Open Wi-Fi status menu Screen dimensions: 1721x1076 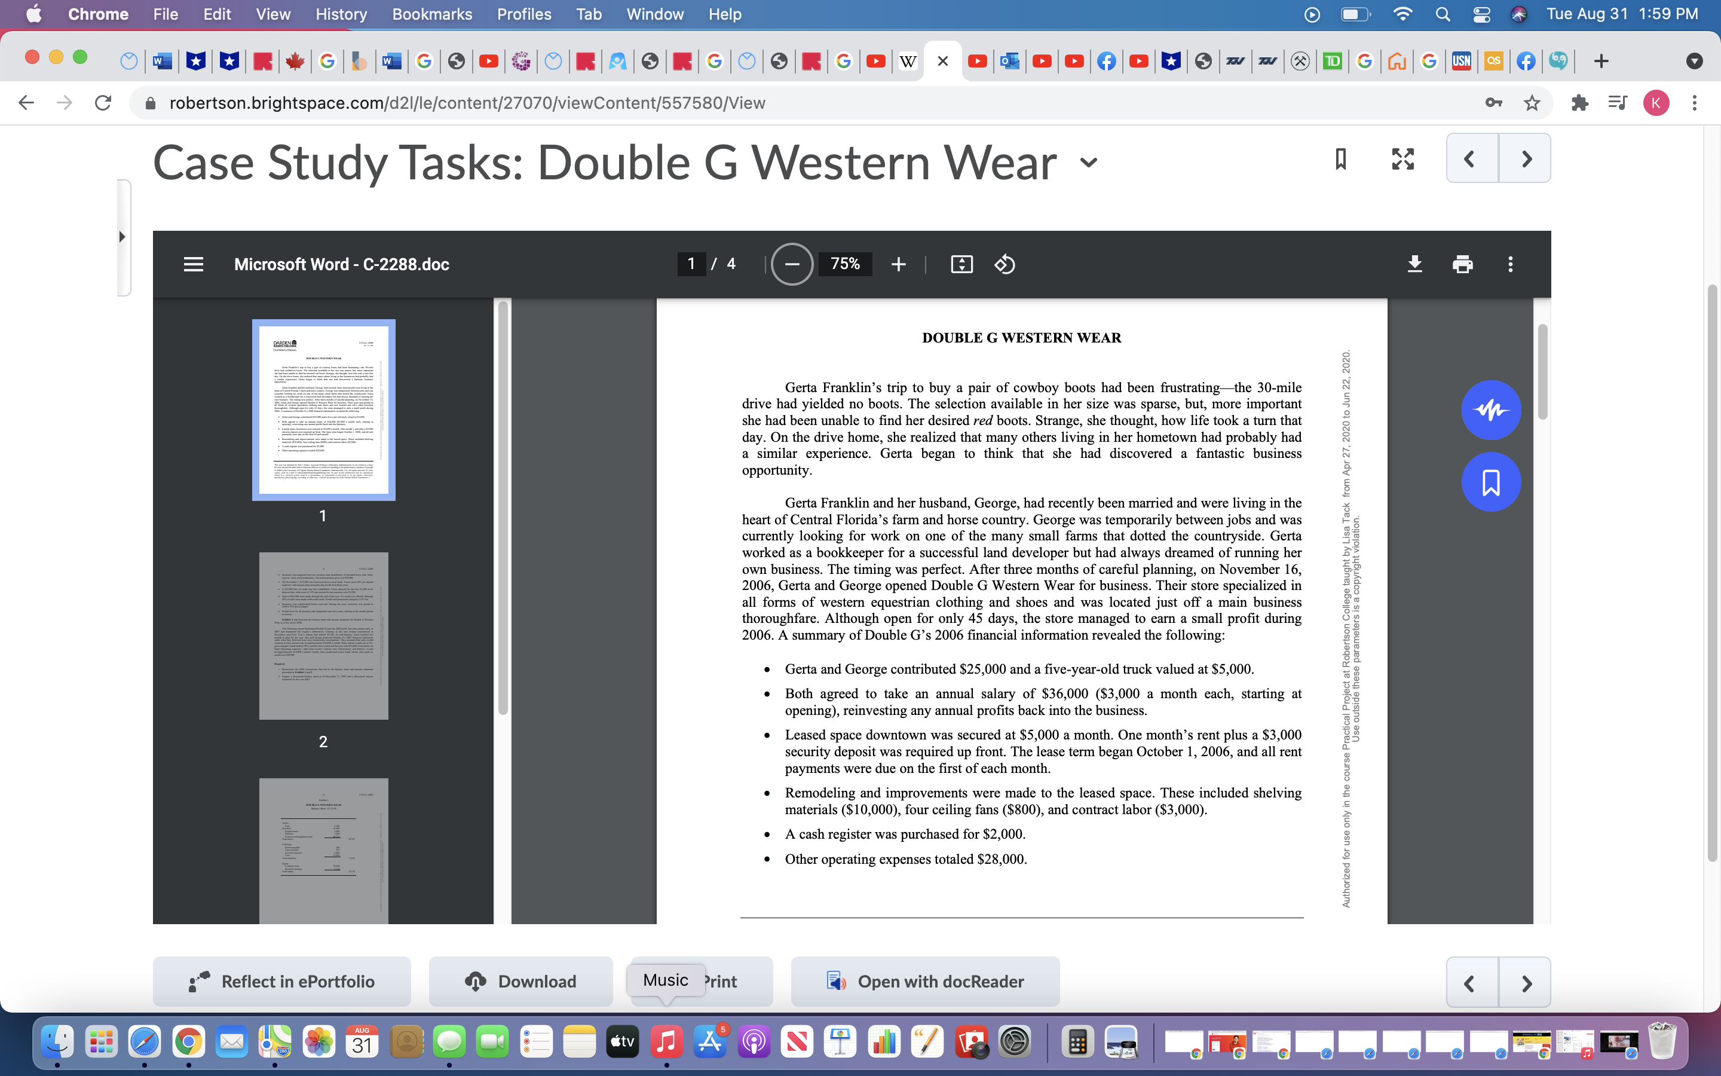[x=1402, y=14]
